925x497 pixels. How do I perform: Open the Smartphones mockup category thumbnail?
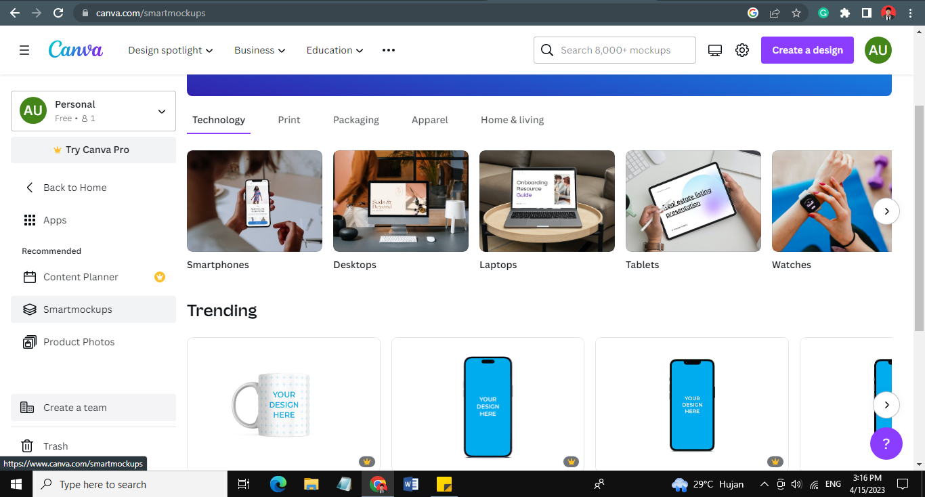254,201
